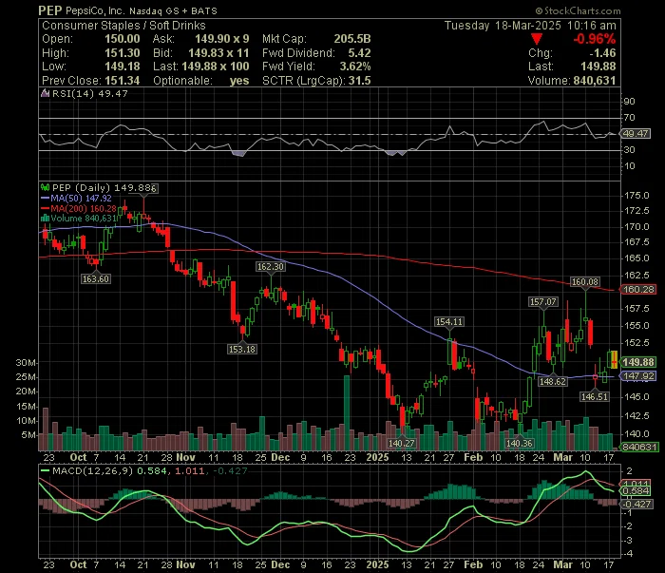Click the PEP ticker symbol in the header

tap(50, 10)
